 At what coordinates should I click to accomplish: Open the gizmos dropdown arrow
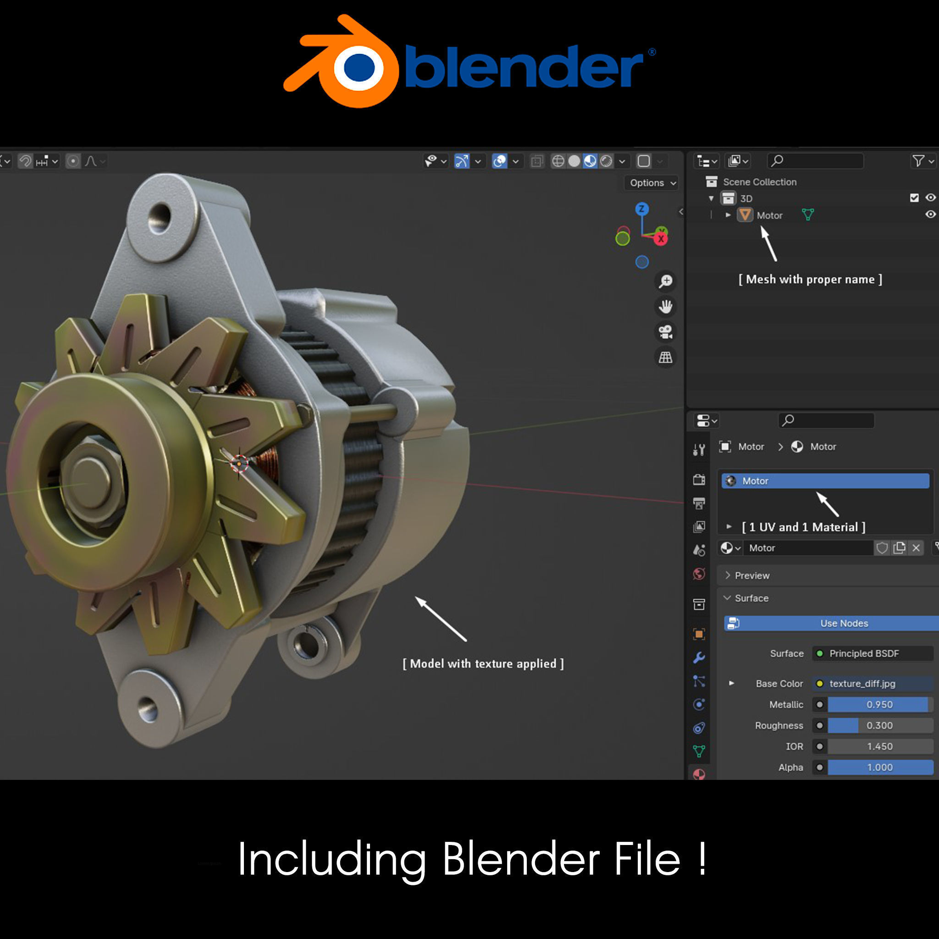coord(478,161)
